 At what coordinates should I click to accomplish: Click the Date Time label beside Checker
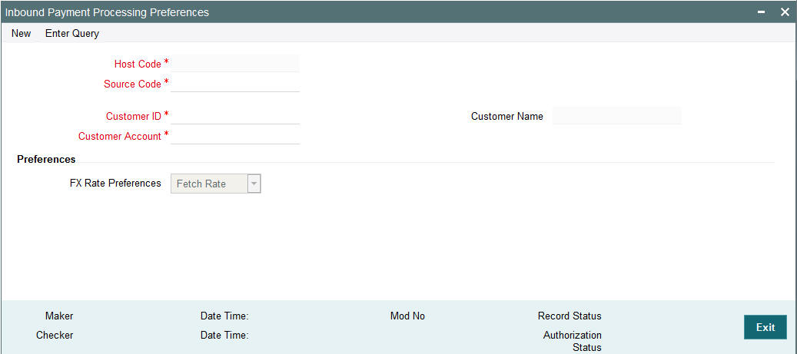pyautogui.click(x=224, y=336)
